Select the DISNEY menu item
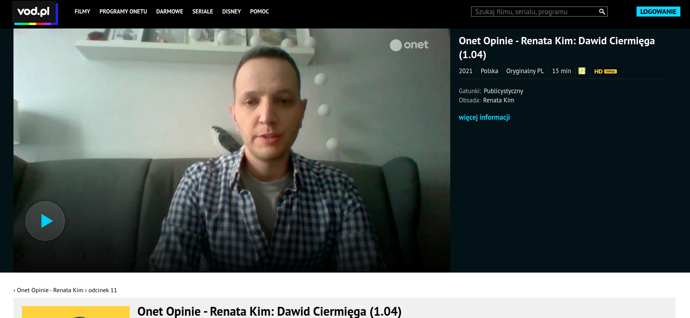The height and width of the screenshot is (318, 690). [231, 12]
